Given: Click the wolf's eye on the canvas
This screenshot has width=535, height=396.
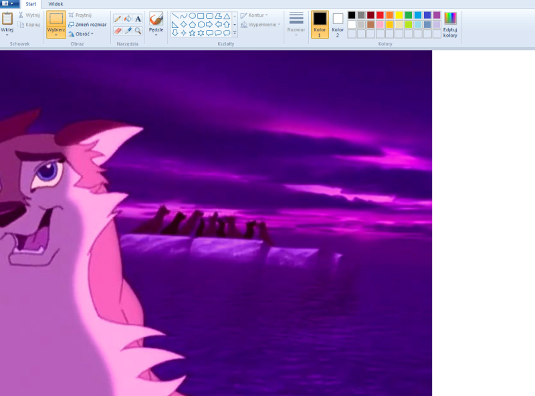Looking at the screenshot, I should 47,171.
